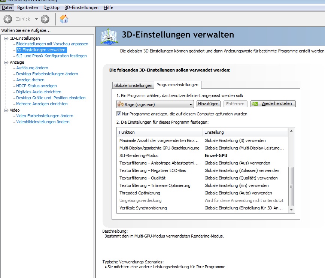Open 'Bildeinstellungen mit Vorschau anpassen' link

tap(52, 44)
